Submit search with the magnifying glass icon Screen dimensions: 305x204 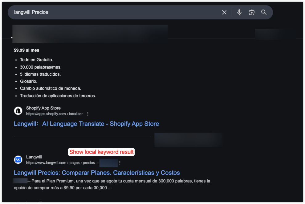pos(264,12)
